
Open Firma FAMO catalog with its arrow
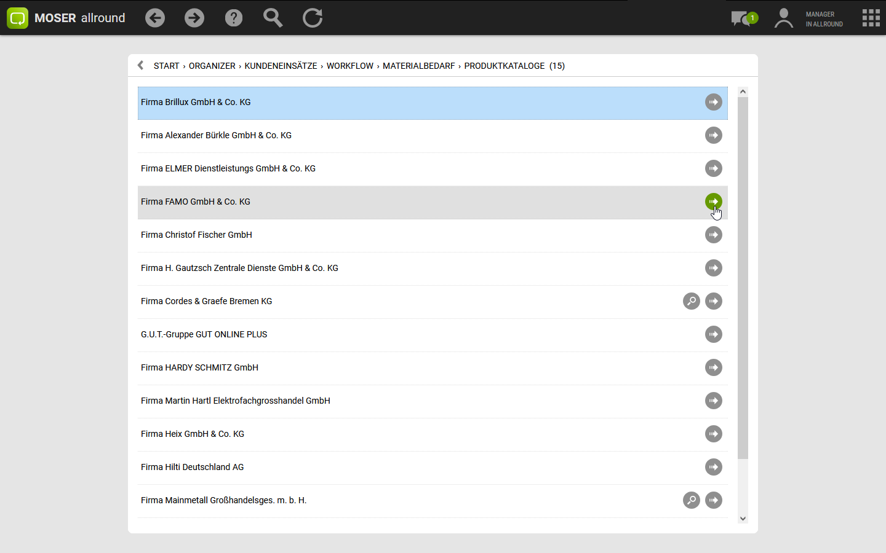coord(713,202)
